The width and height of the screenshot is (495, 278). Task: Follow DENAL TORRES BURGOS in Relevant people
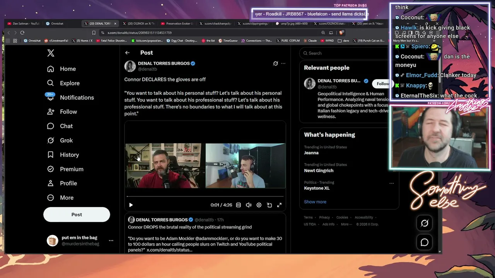[383, 83]
